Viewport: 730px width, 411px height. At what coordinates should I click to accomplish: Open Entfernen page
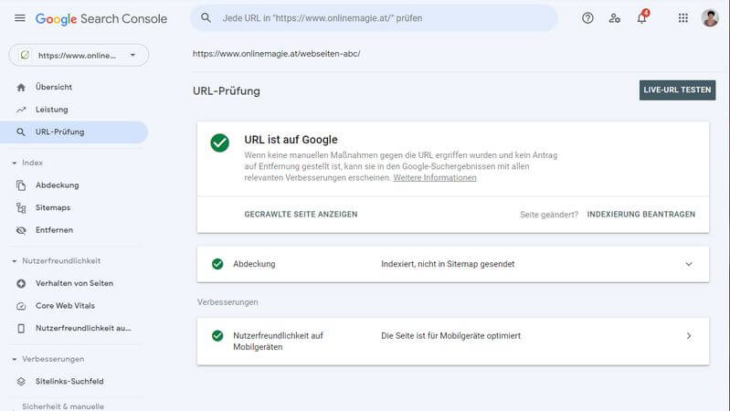click(54, 230)
